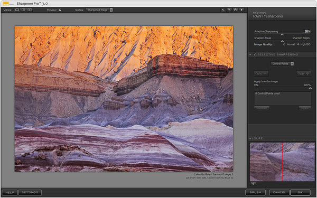Click the Brush button
The height and width of the screenshot is (198, 317).
pos(255,193)
